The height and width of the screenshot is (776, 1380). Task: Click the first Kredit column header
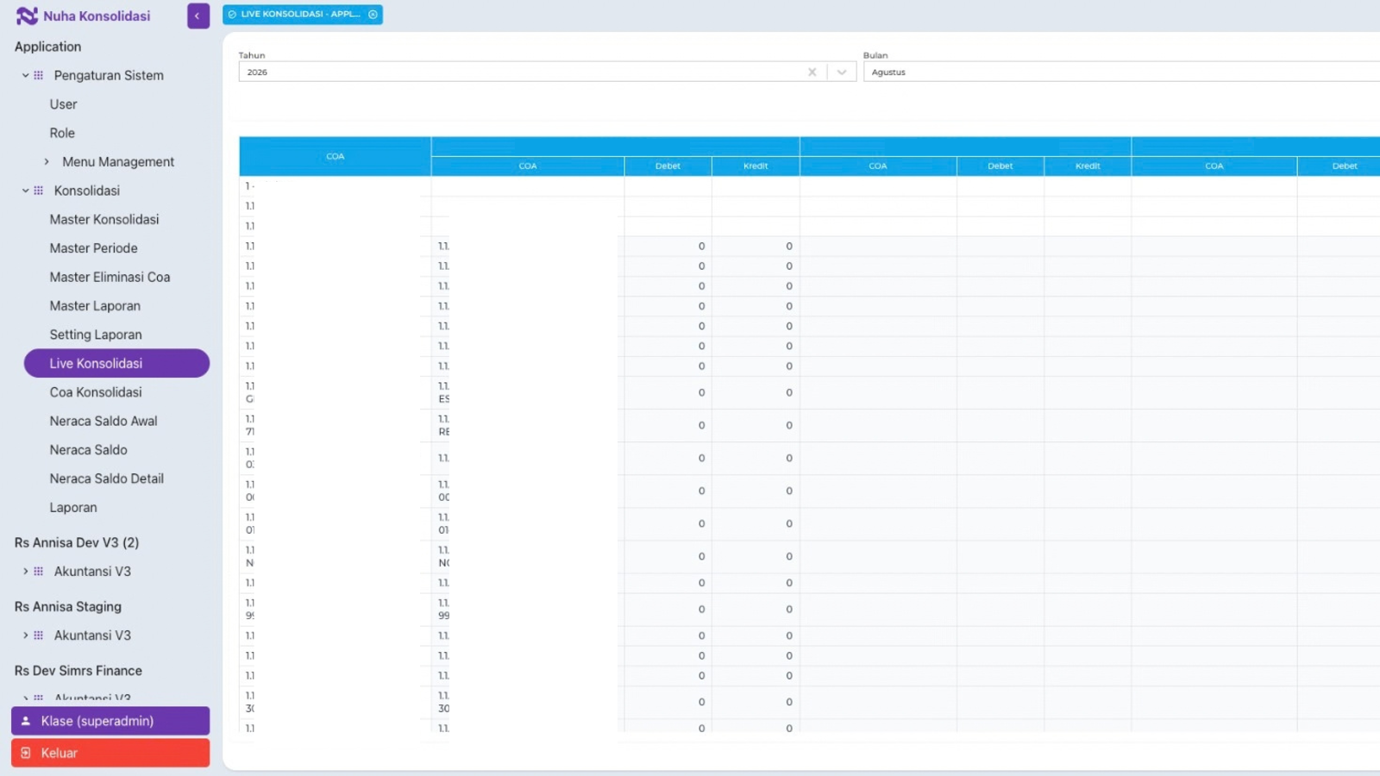[x=756, y=166]
